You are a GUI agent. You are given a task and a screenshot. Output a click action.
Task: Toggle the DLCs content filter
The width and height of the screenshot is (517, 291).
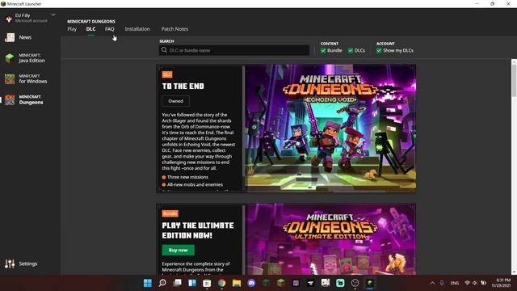tap(351, 50)
